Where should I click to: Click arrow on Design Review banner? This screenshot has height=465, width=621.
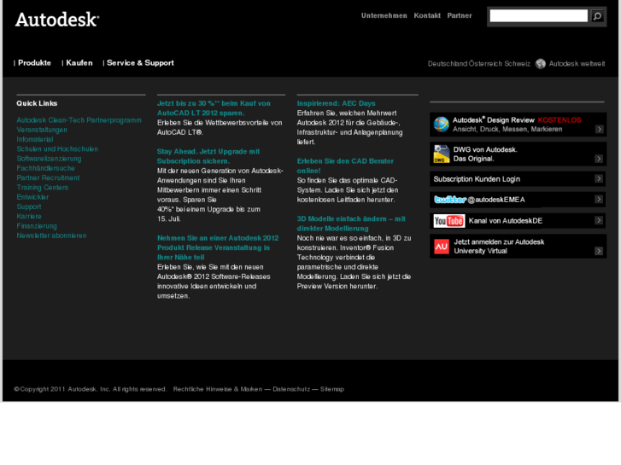599,130
